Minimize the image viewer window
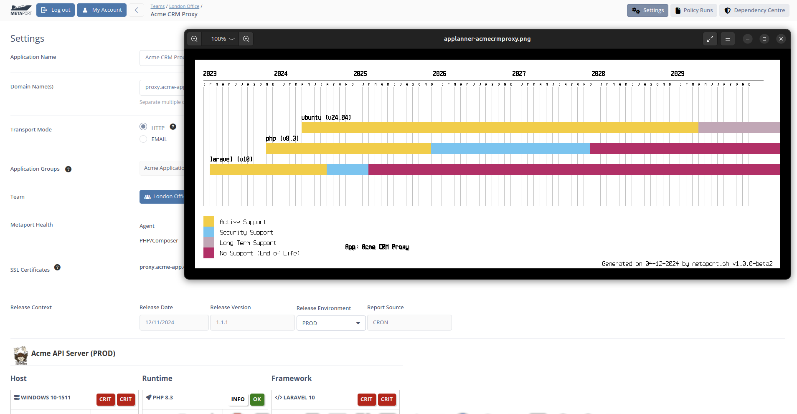Screen dimensions: 797x414 pyautogui.click(x=748, y=39)
